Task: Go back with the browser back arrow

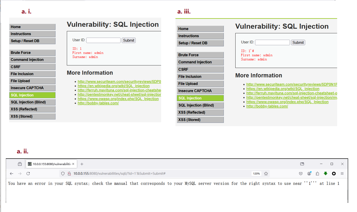Action: click(11, 173)
